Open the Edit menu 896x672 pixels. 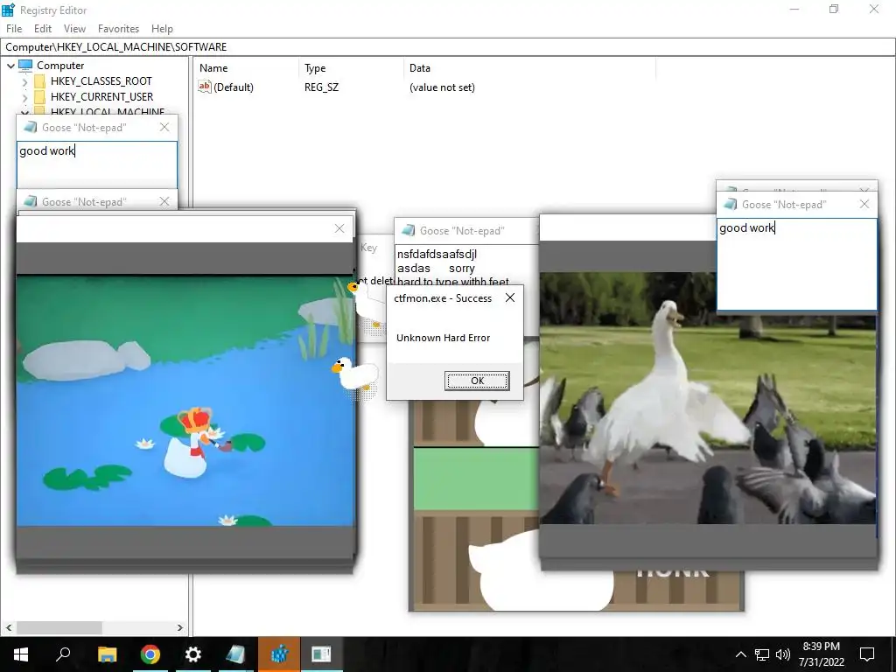[43, 29]
